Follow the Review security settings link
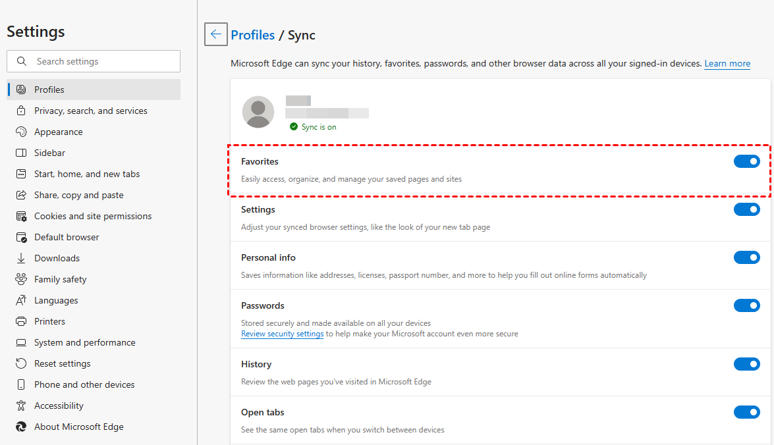The height and width of the screenshot is (445, 774). (x=282, y=334)
